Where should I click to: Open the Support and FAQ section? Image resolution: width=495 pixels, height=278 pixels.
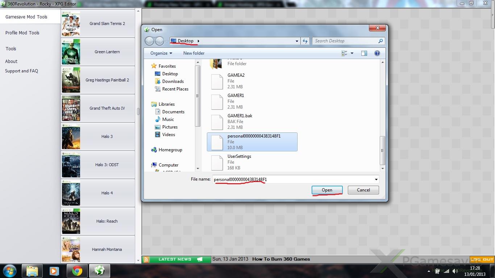tap(21, 71)
